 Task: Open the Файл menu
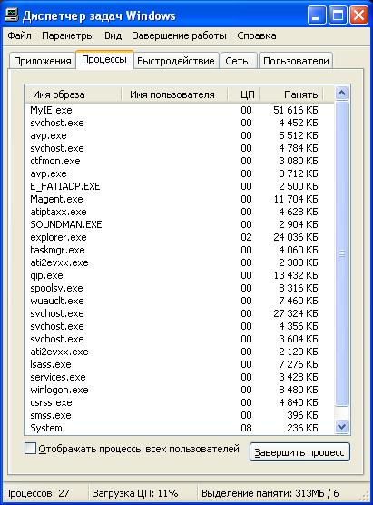20,35
